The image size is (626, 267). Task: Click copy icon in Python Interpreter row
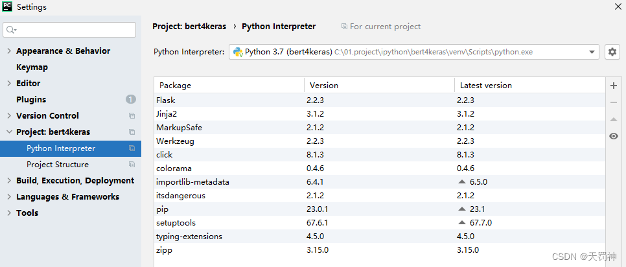point(132,148)
